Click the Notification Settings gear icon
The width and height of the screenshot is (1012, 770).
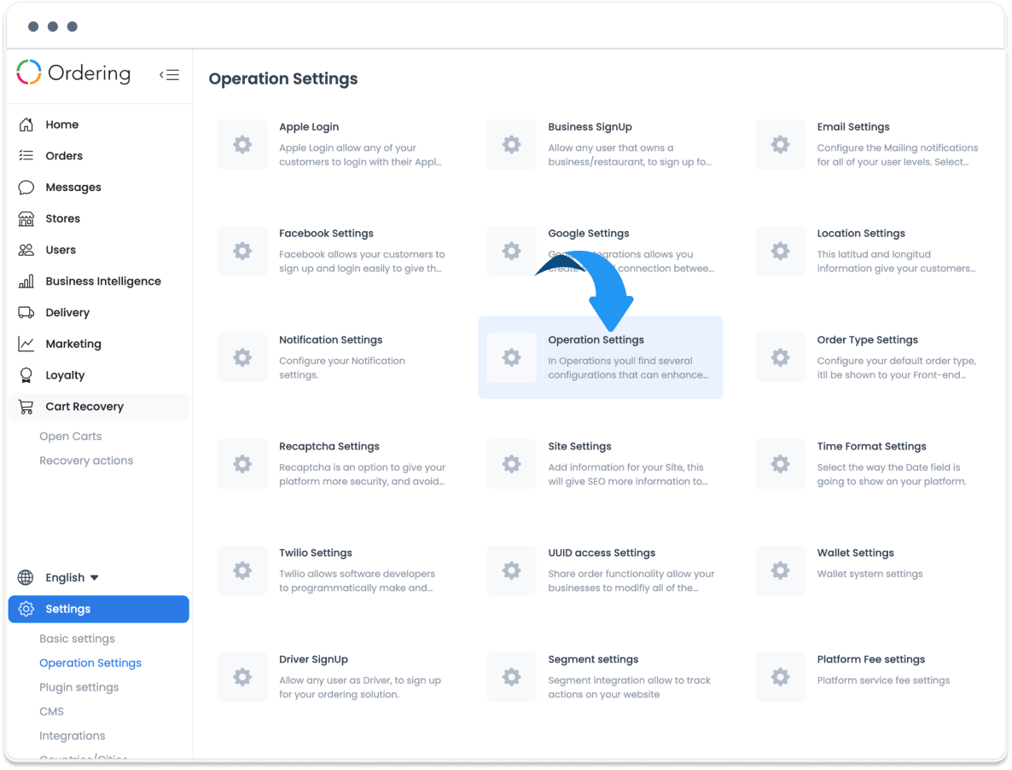(242, 357)
